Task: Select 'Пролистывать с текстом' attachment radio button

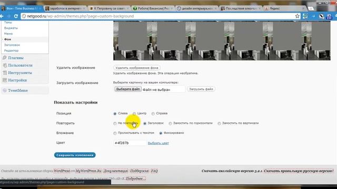Action: (x=115, y=133)
